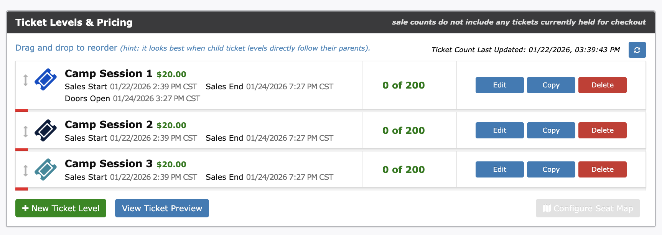Grab the Camp Session 1 reorder handle
The height and width of the screenshot is (235, 662).
point(26,80)
